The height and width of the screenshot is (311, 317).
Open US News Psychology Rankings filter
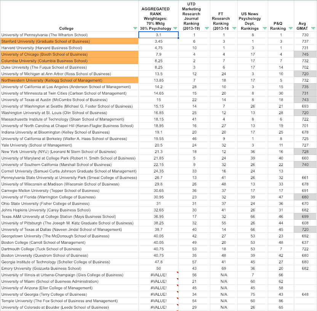263,29
